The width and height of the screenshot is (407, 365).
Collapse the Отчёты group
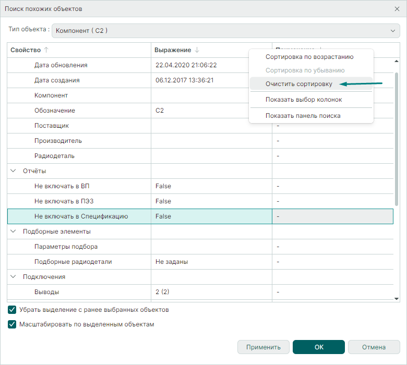point(13,171)
